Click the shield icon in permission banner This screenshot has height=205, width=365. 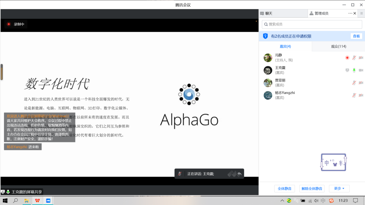265,36
